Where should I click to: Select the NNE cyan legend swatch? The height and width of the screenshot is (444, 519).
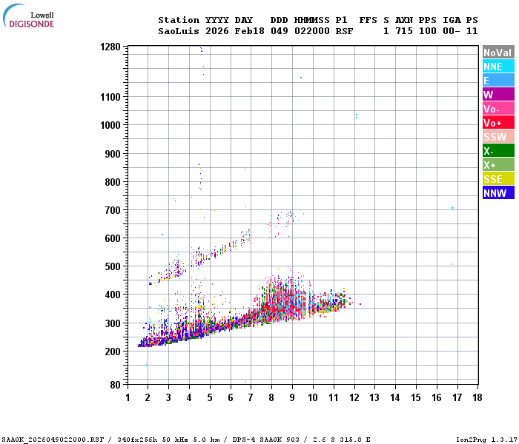coord(498,66)
